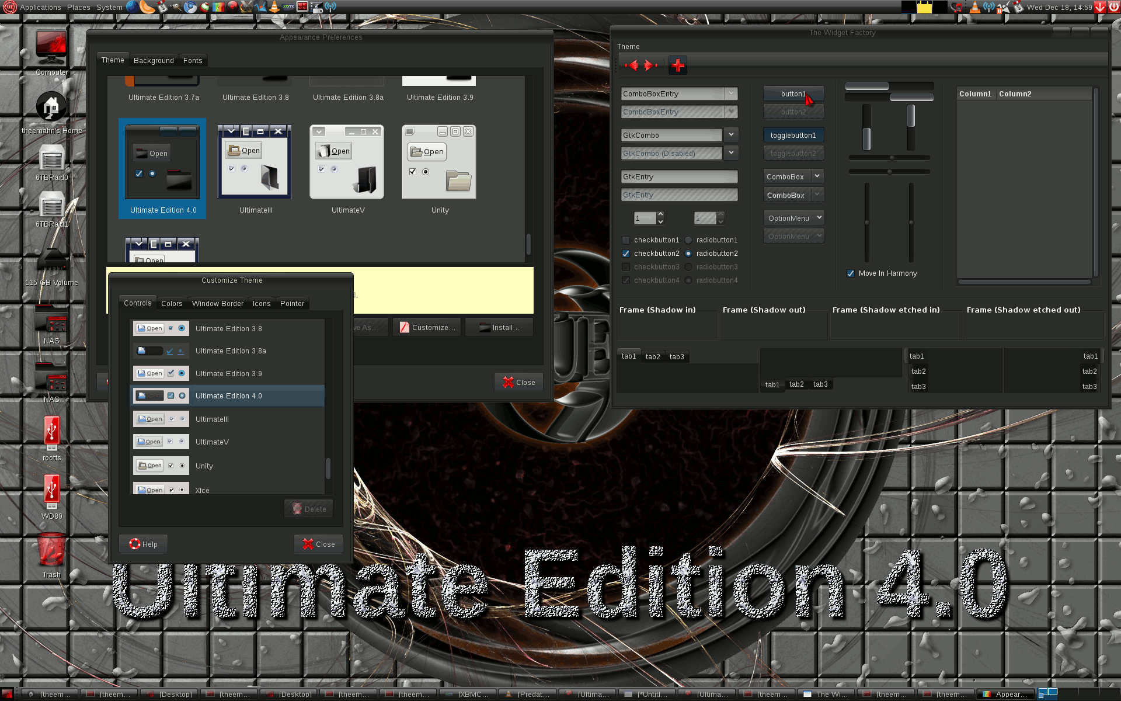Click the show desktop icon in bottom-left corner
The image size is (1121, 701).
(x=7, y=694)
